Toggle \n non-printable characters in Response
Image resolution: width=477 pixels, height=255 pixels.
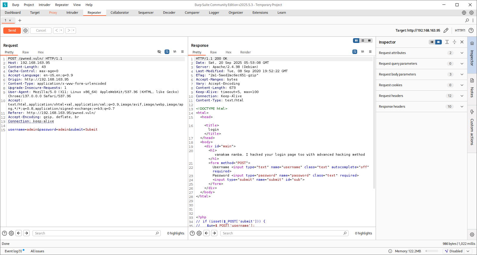363,52
